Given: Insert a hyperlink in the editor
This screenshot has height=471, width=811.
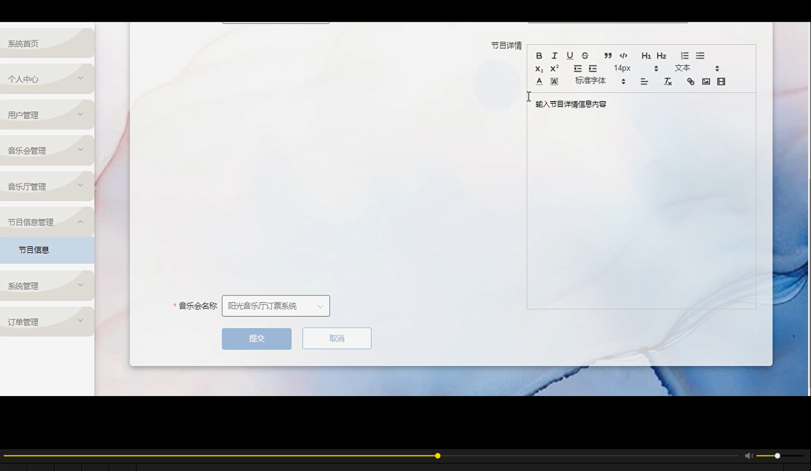Looking at the screenshot, I should [690, 81].
